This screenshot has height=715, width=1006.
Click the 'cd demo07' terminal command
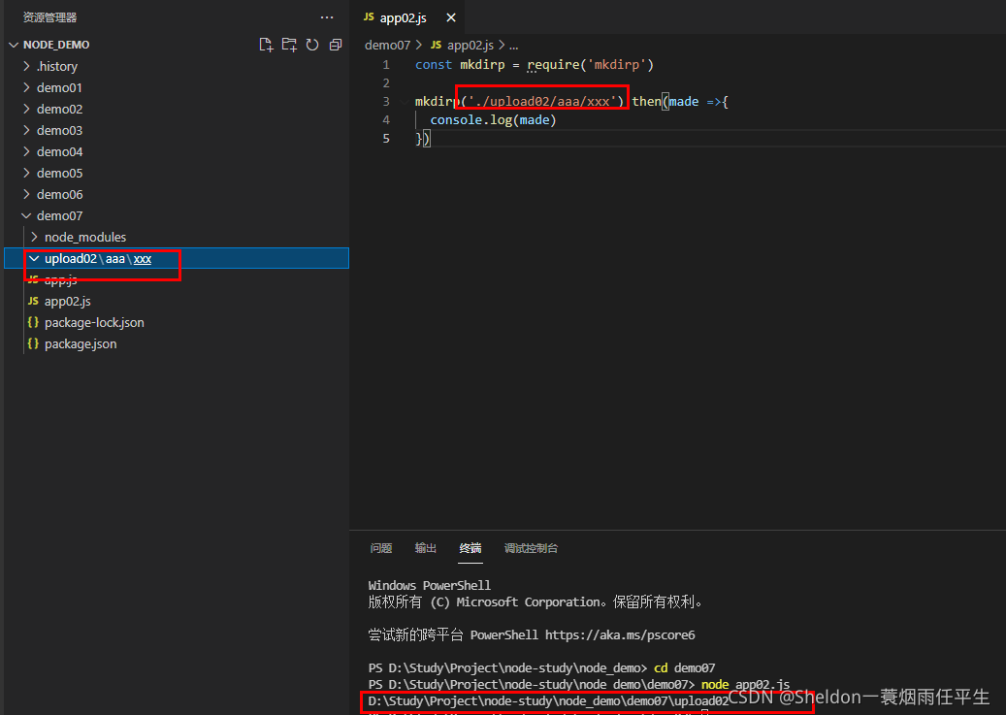[684, 667]
